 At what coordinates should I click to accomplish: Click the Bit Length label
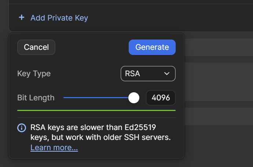[x=36, y=98]
